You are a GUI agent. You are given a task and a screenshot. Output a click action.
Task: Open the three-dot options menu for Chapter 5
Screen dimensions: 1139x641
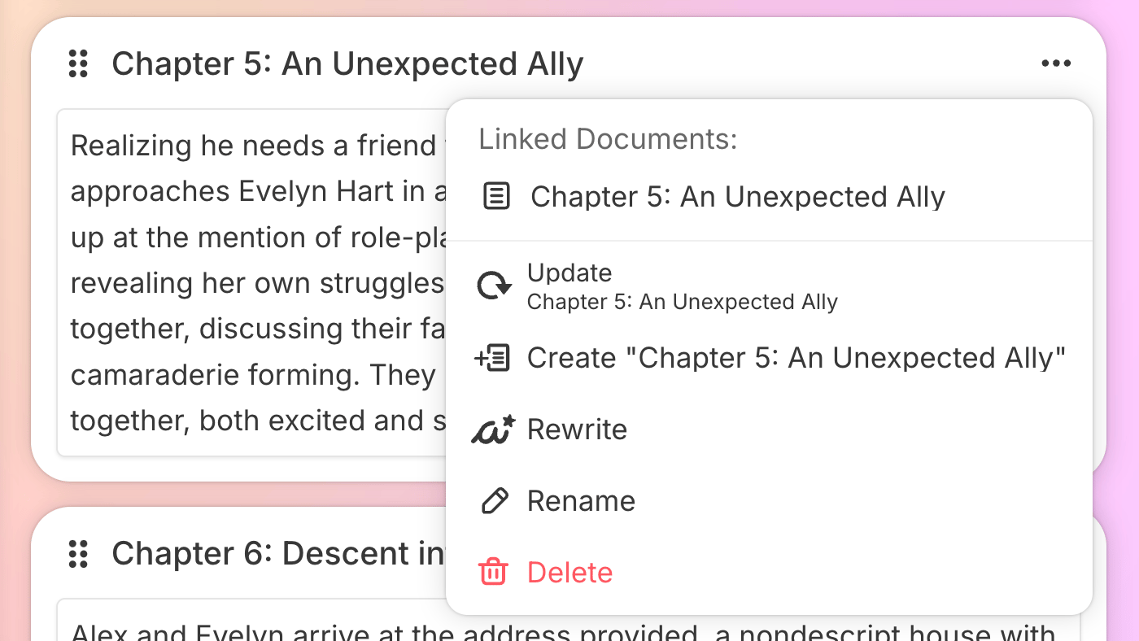1055,63
